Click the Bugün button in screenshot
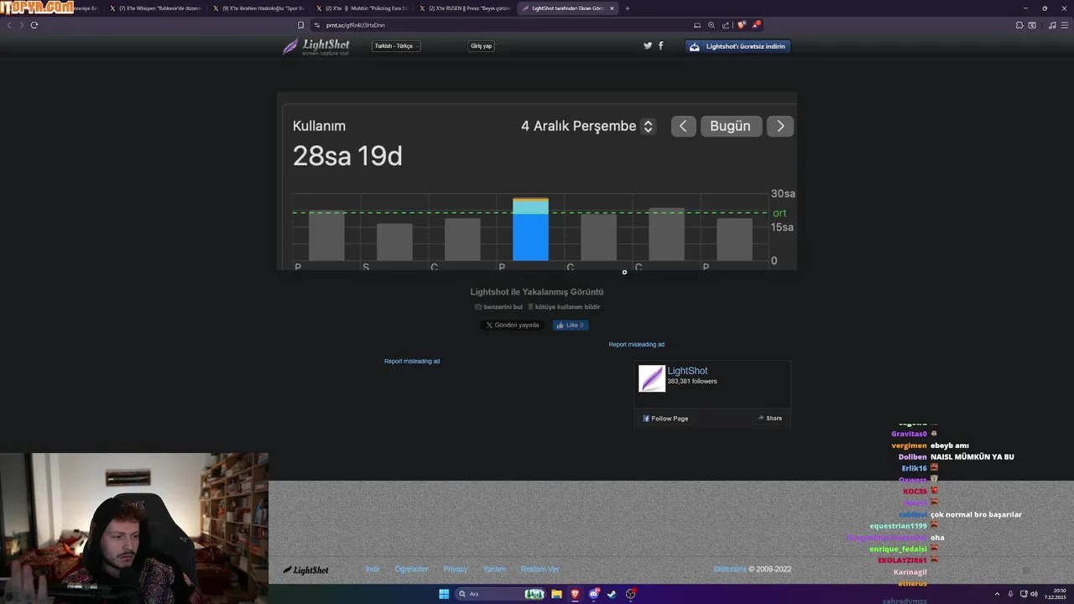1074x604 pixels. (x=731, y=126)
